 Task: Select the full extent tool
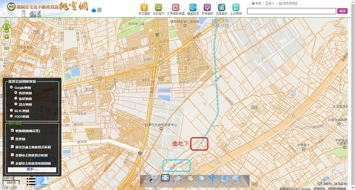(x=165, y=178)
